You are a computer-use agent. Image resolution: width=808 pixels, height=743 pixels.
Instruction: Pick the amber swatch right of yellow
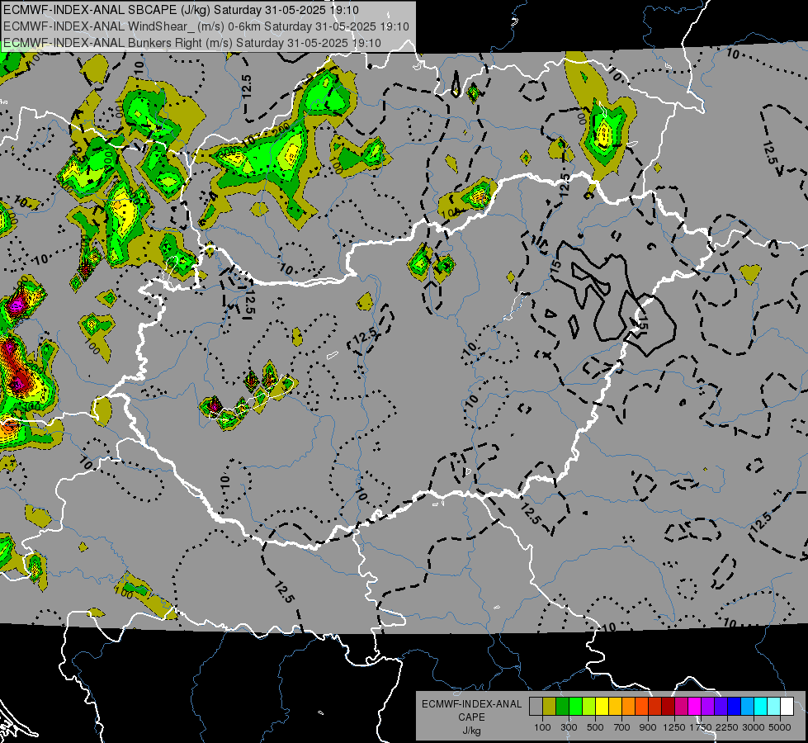615,707
